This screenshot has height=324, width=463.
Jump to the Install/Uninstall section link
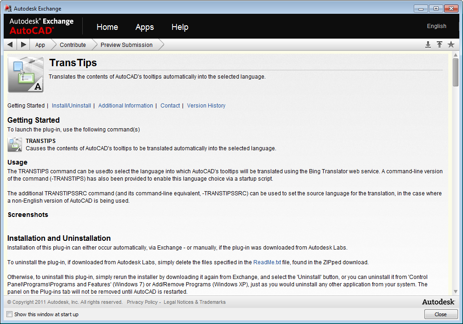pyautogui.click(x=71, y=106)
